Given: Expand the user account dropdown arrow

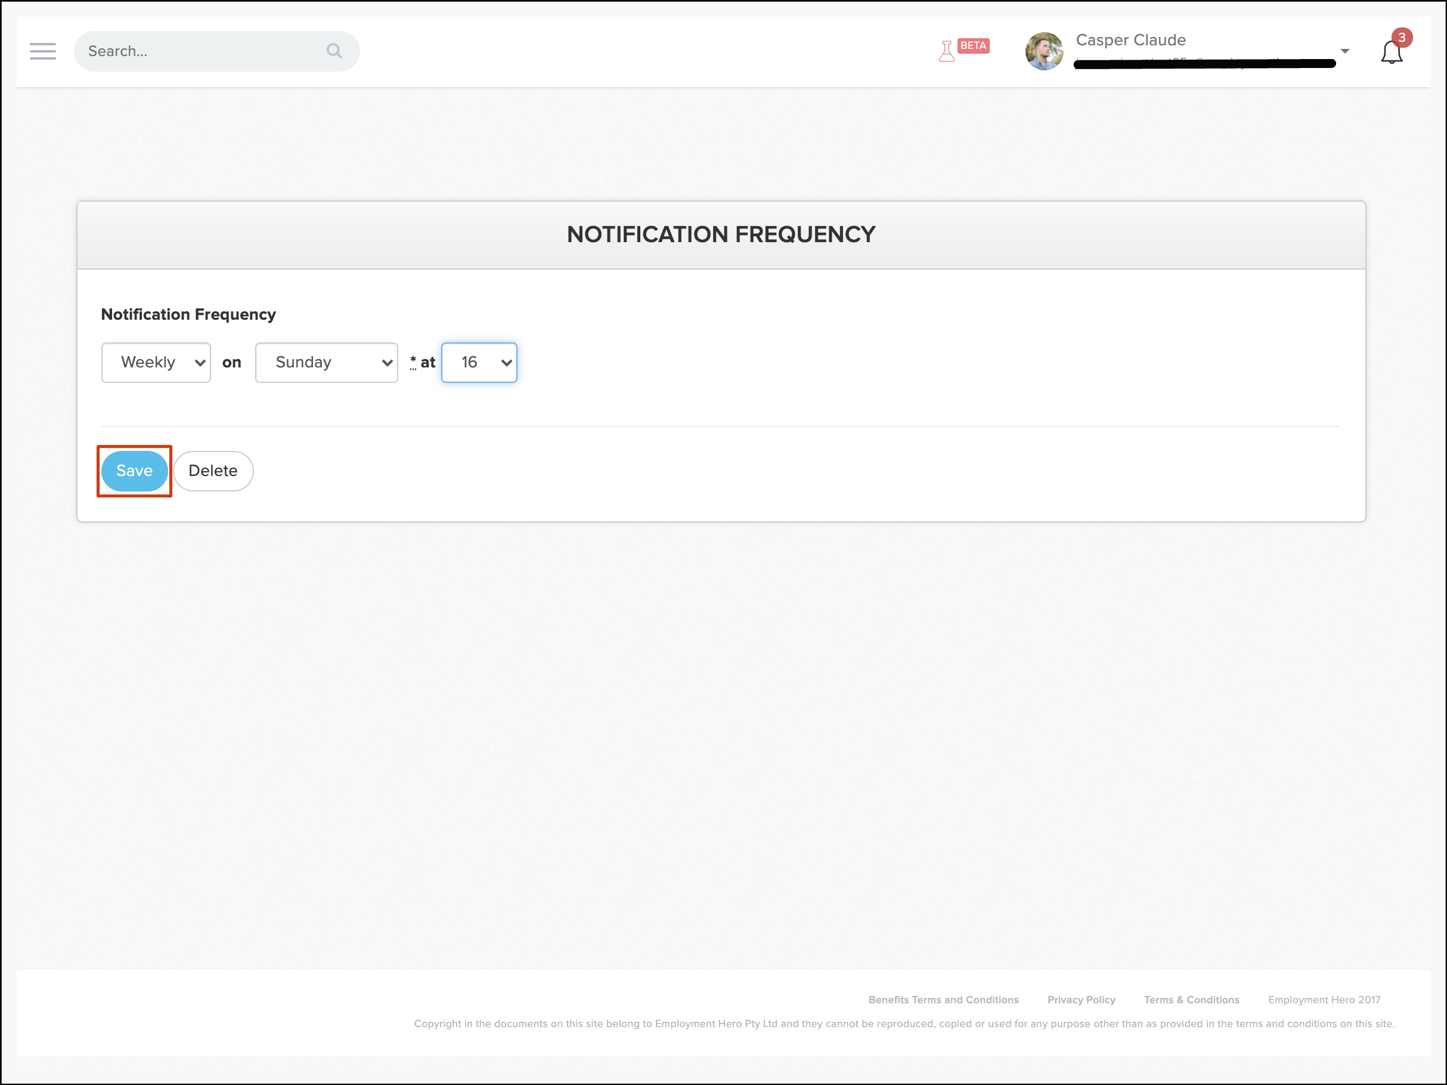Looking at the screenshot, I should coord(1344,51).
